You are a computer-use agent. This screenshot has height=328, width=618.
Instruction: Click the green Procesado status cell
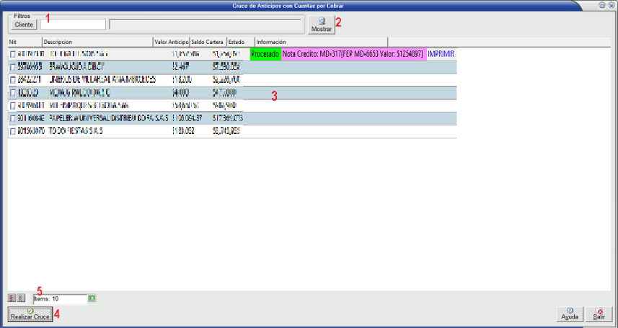[x=265, y=54]
